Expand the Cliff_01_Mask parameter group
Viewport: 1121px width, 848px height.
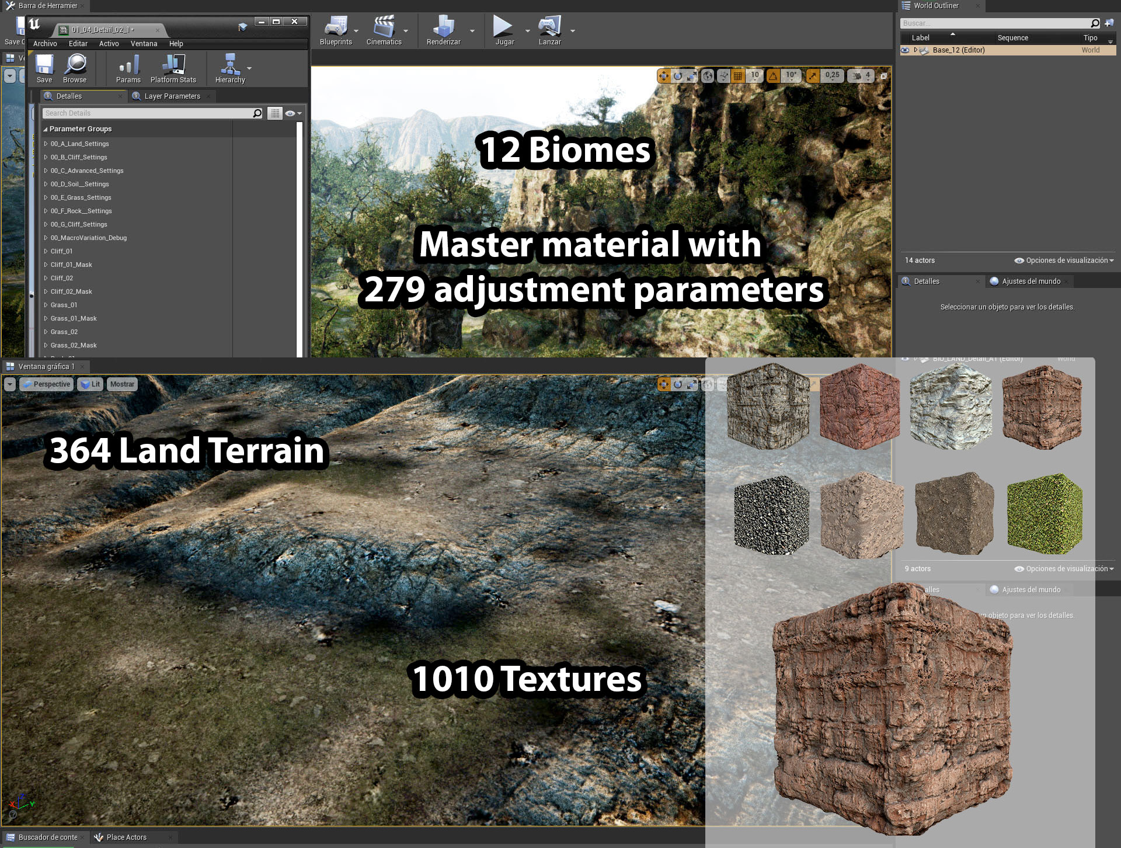46,265
